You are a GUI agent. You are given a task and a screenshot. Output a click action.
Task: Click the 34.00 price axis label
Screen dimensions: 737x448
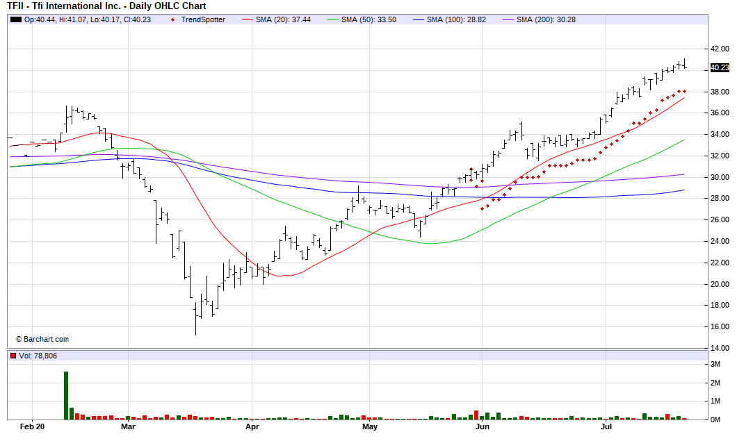(x=720, y=134)
